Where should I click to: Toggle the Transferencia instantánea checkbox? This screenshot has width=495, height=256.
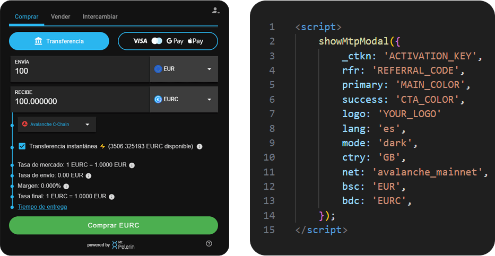point(22,146)
